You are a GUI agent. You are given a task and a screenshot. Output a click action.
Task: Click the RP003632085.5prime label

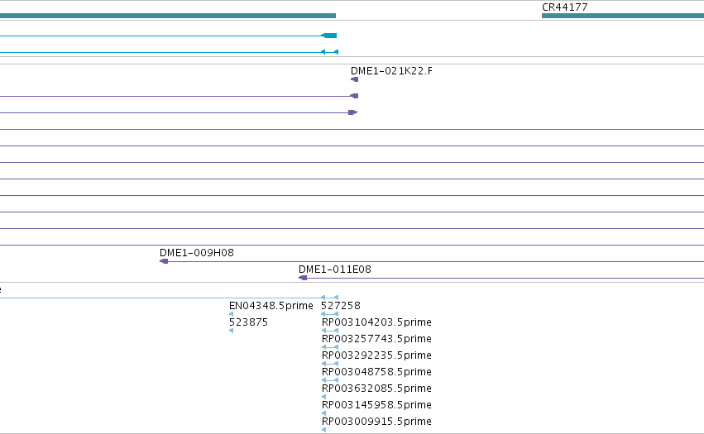[376, 389]
